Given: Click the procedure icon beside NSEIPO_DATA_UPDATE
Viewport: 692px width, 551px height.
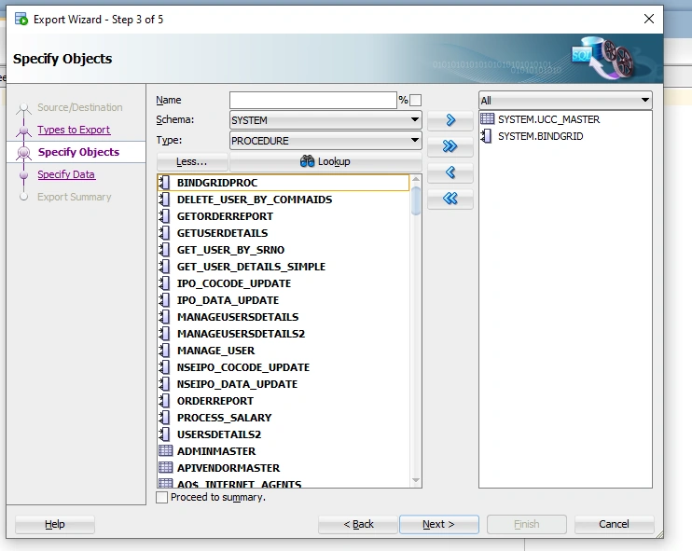Looking at the screenshot, I should tap(165, 384).
